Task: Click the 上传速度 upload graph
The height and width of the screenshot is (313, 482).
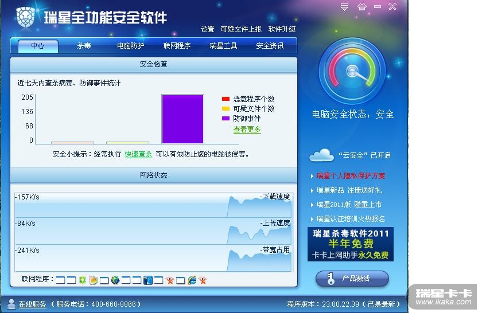Action: pos(153,231)
